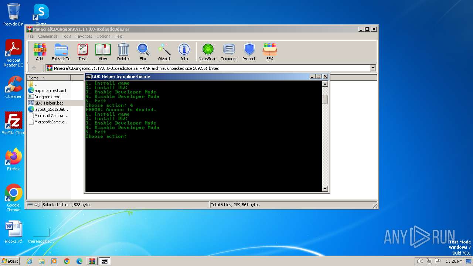Open Windows Explorer from the taskbar
Screen dimensions: 473x266
point(42,261)
